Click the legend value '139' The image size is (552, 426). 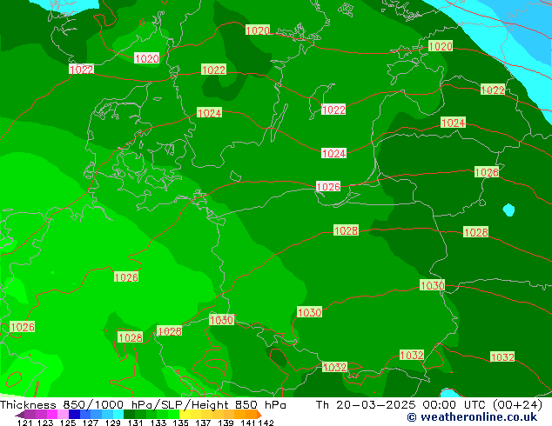coord(226,423)
